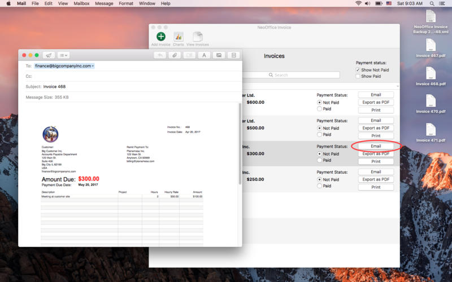
Task: Mark the $500.00 invoice as Paid
Action: tap(319, 134)
